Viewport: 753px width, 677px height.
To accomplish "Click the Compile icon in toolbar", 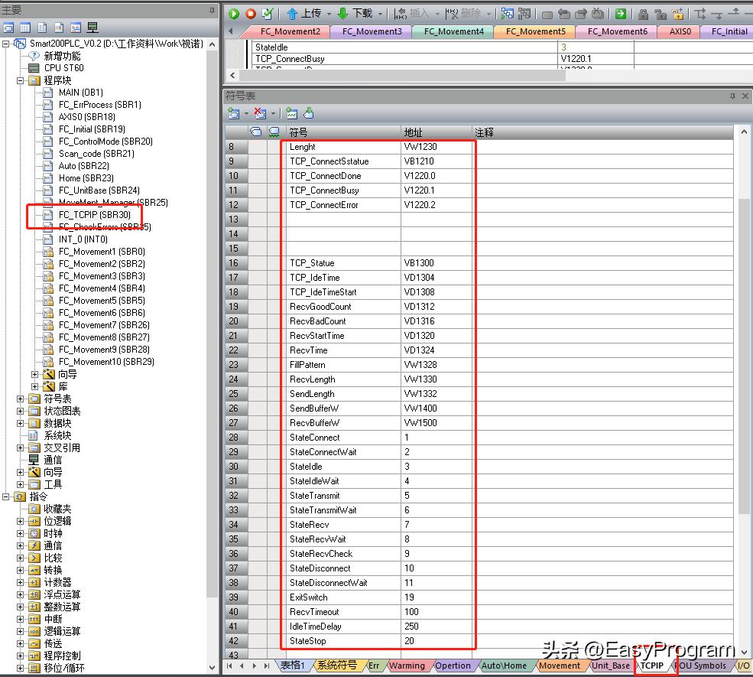I will coord(267,14).
